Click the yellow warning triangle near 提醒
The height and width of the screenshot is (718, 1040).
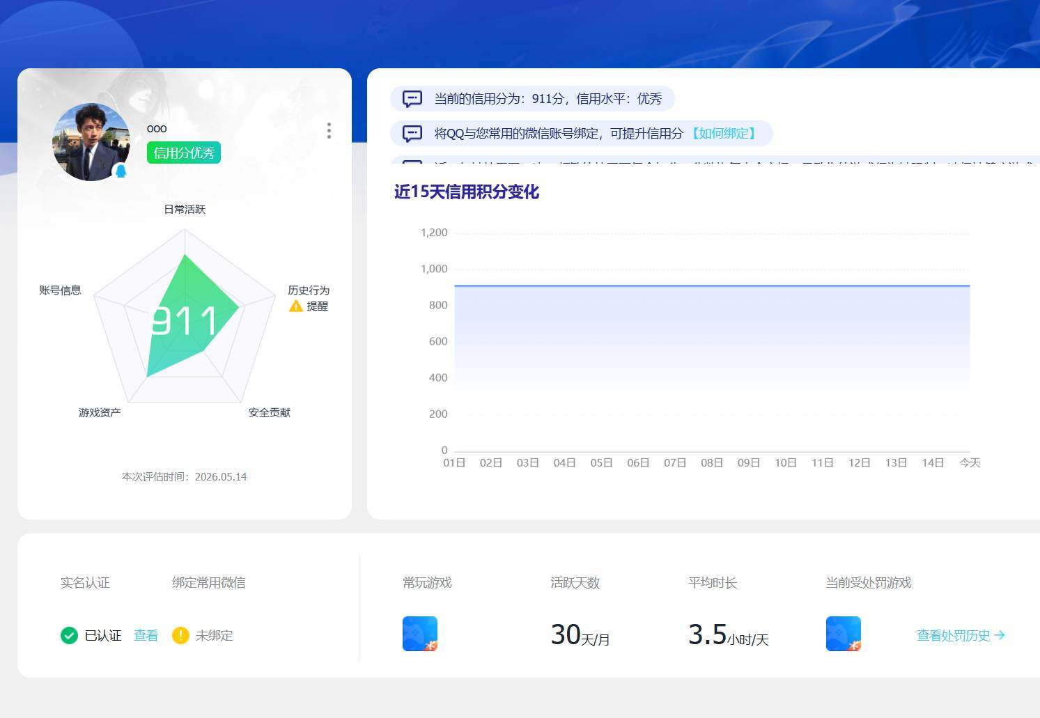[295, 306]
